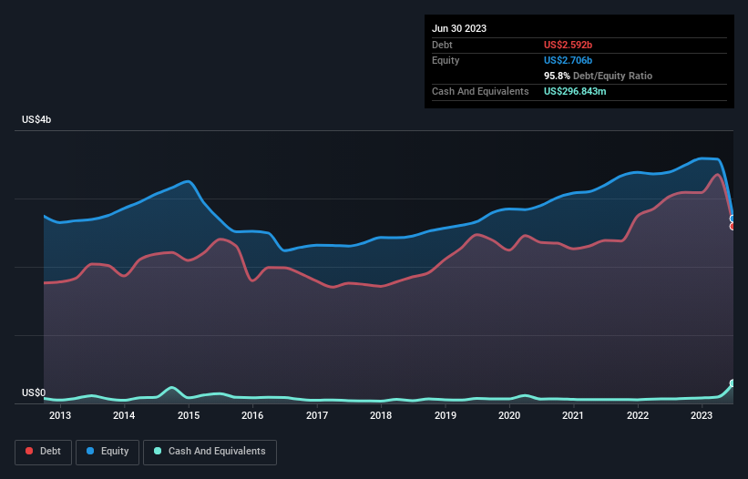Select the blue Equity endpoint marker
This screenshot has height=479, width=748.
(733, 219)
